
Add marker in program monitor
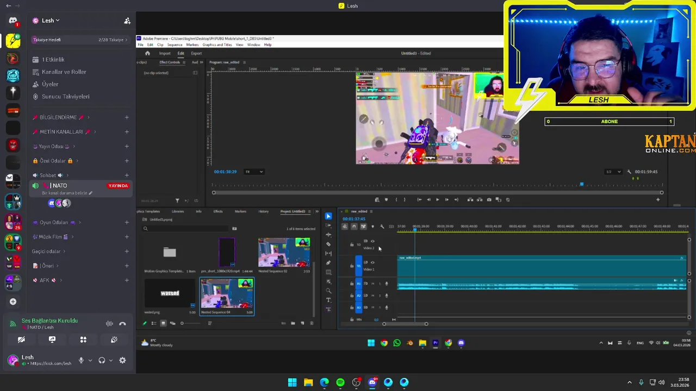386,199
